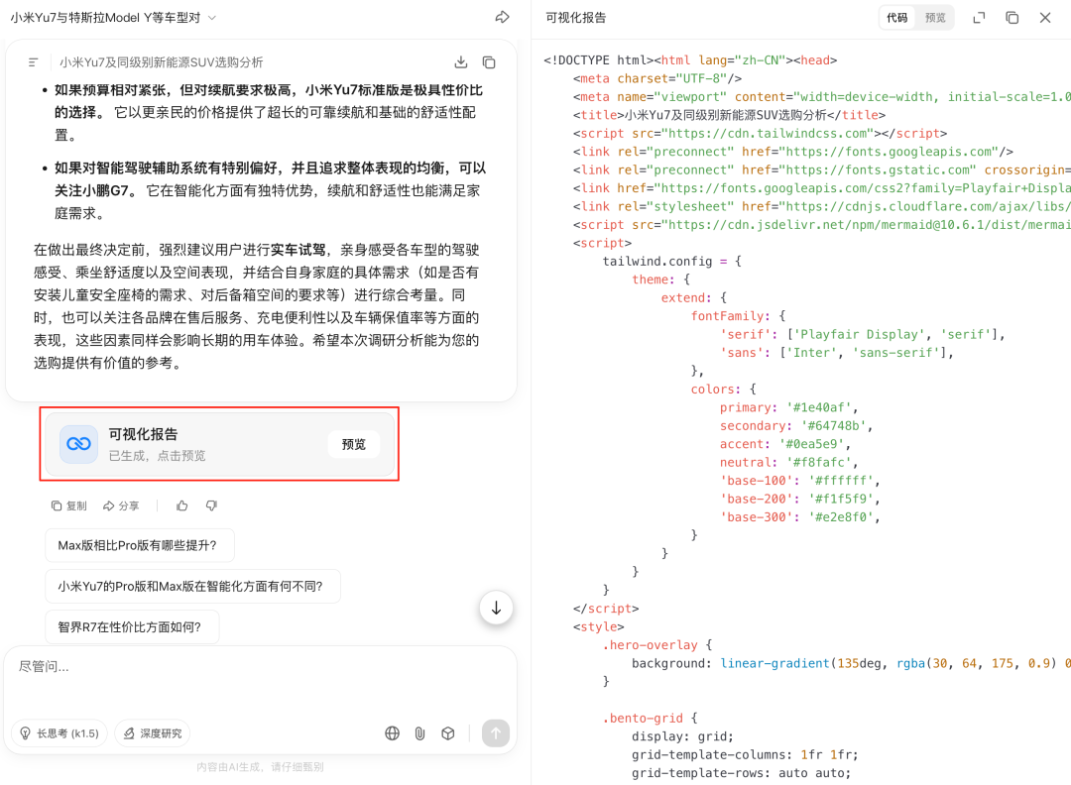Image resolution: width=1071 pixels, height=785 pixels.
Task: Click the 复制 button below the answer
Action: point(69,505)
